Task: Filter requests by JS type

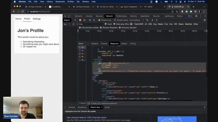Action: coord(146,24)
